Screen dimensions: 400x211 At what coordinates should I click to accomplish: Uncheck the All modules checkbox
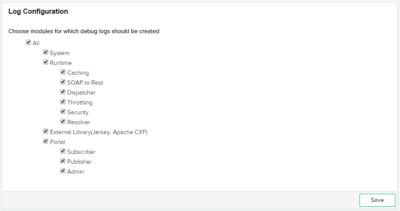28,43
